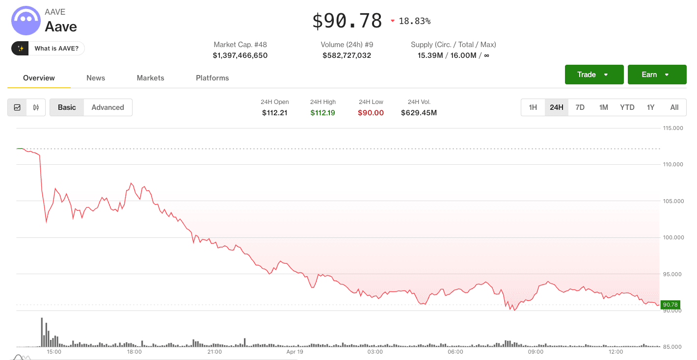697x360 pixels.
Task: Toggle the 1H time range
Action: [x=533, y=107]
